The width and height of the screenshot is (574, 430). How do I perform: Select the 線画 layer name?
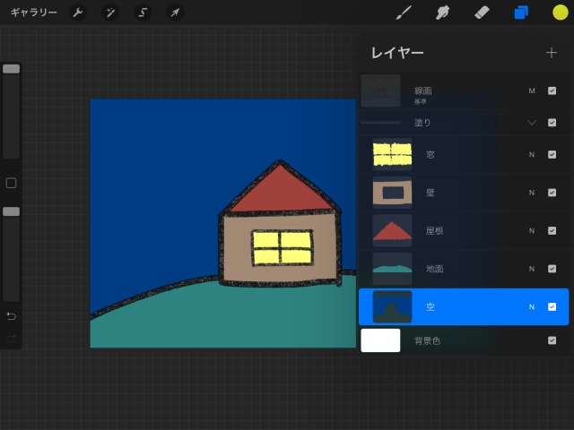pos(422,90)
